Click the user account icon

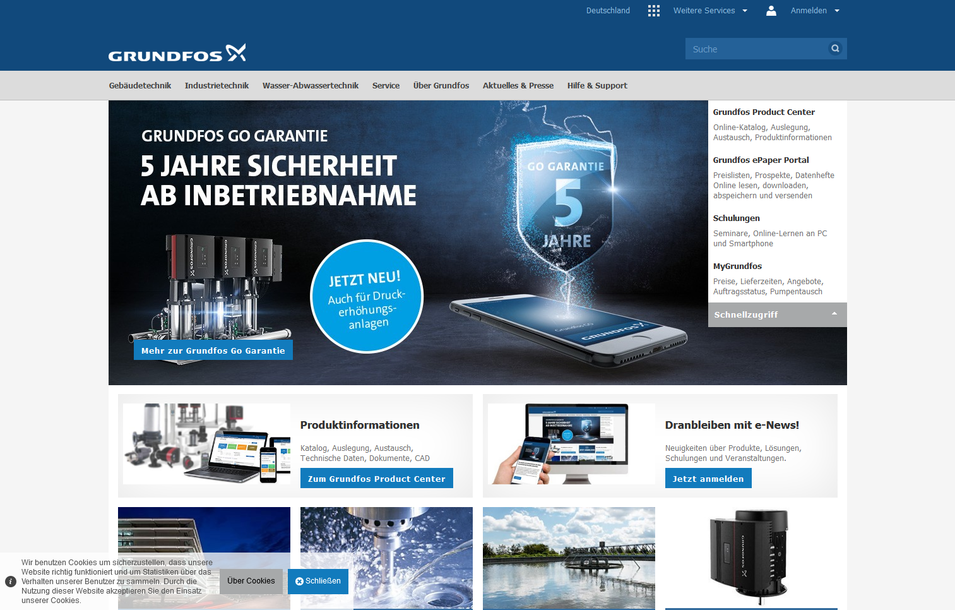click(x=771, y=11)
